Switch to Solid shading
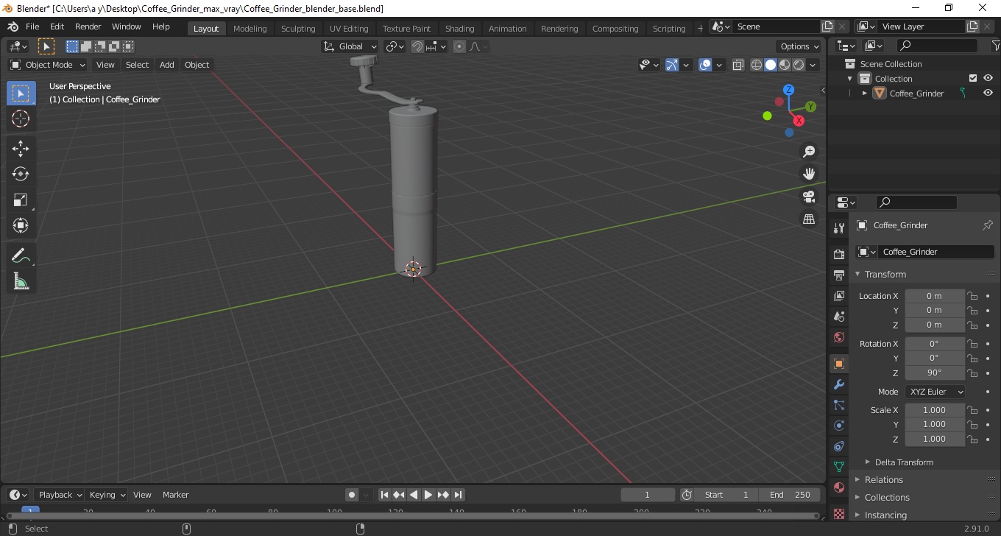Screen dimensions: 1001x536 (x=771, y=65)
